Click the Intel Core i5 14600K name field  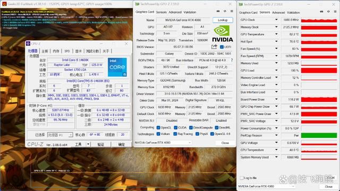(x=75, y=60)
